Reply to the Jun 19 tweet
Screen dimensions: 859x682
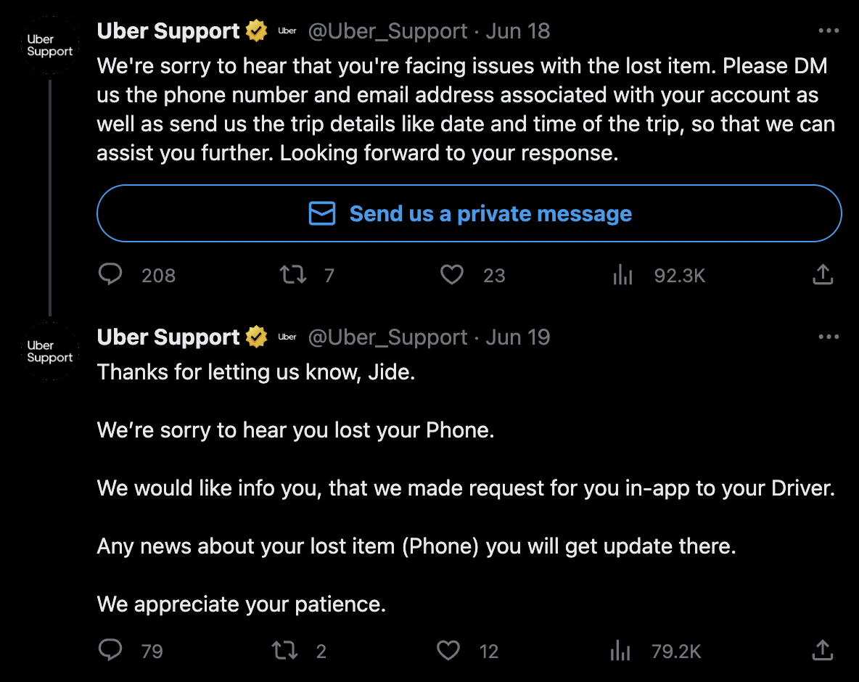pos(110,650)
